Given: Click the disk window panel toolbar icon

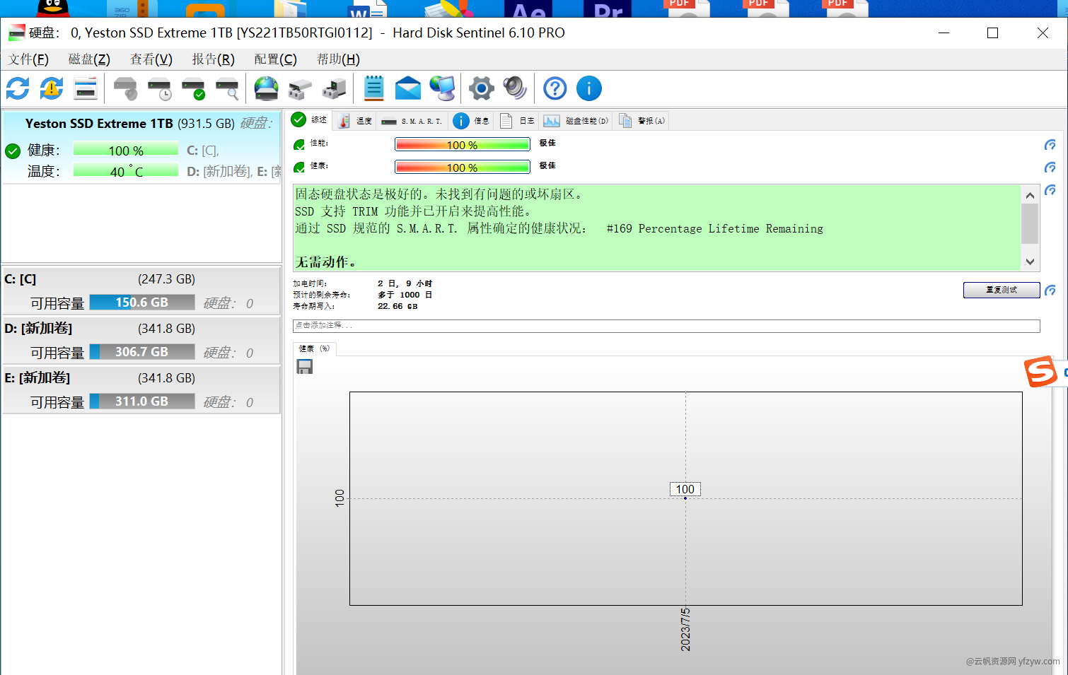Looking at the screenshot, I should [x=86, y=88].
